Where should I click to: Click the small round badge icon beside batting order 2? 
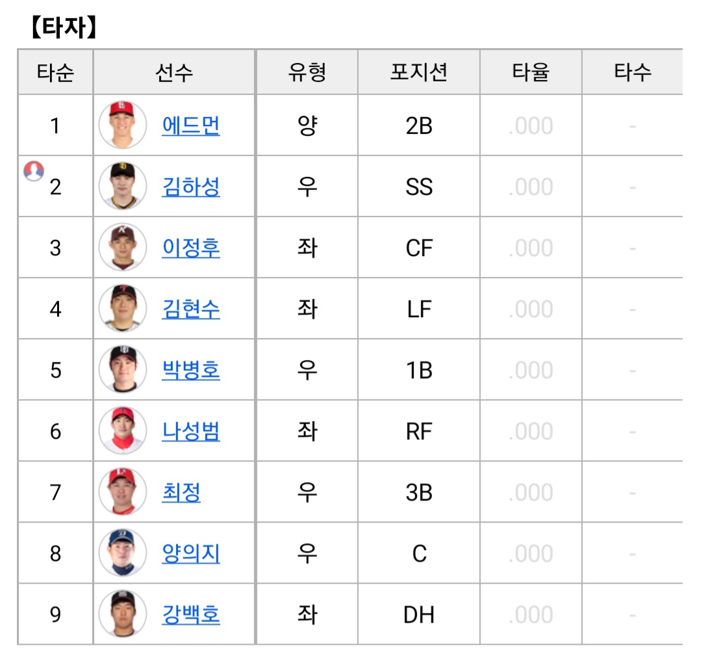34,171
